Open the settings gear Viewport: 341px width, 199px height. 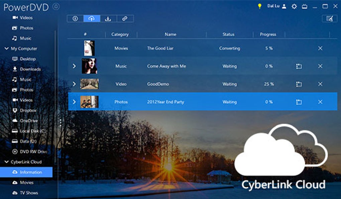pos(294,7)
